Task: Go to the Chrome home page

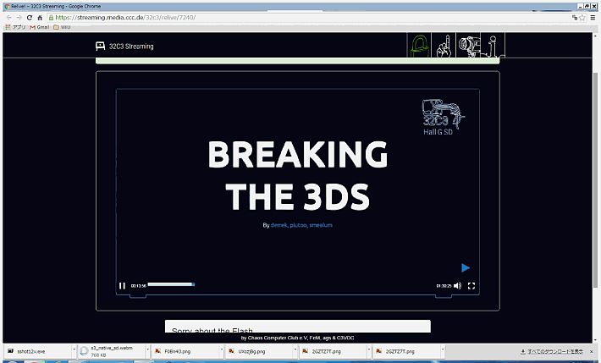Action: (x=40, y=18)
